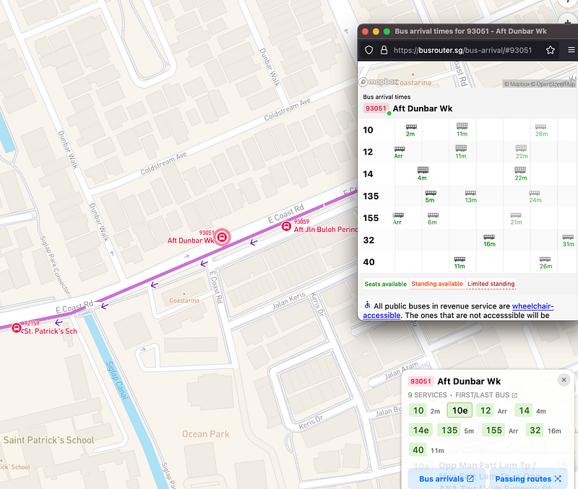Click the Passing routes button
This screenshot has height=489, width=578.
[x=528, y=479]
